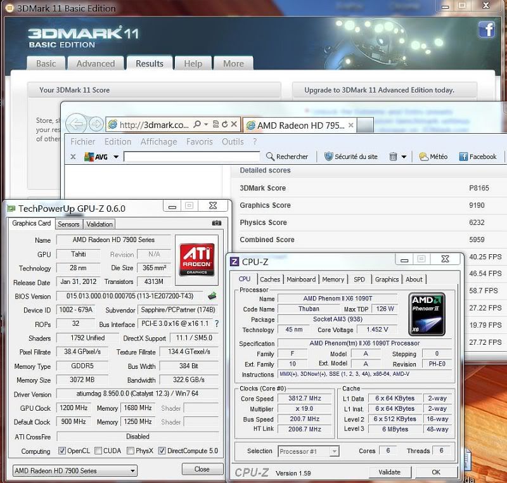The height and width of the screenshot is (483, 507).
Task: Click the Close button in GPU-Z
Action: pos(202,470)
